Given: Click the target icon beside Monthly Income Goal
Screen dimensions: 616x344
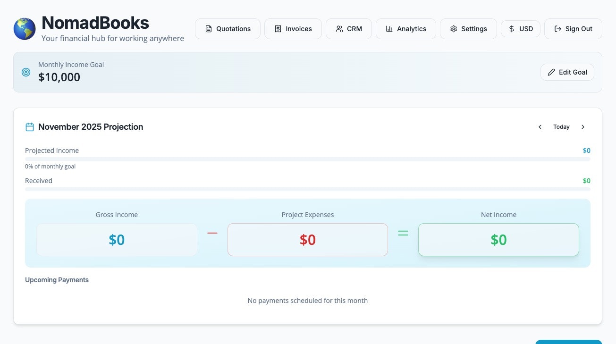Looking at the screenshot, I should click(25, 72).
